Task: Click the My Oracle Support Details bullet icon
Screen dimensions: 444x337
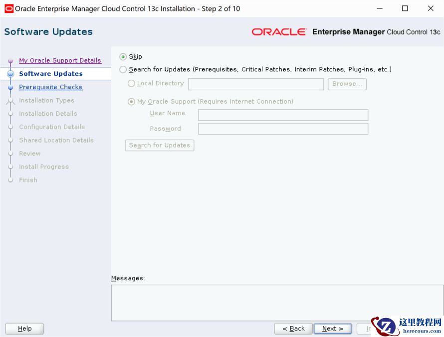Action: click(10, 60)
